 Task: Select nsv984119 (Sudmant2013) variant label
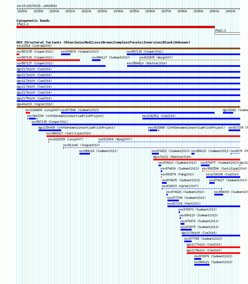point(199,215)
